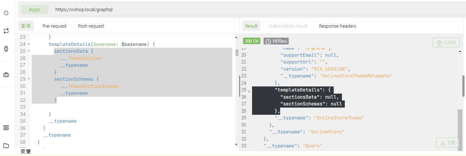This screenshot has height=156, width=466.
Task: Click the watch icon in the sidebar
Action: [x=6, y=49]
